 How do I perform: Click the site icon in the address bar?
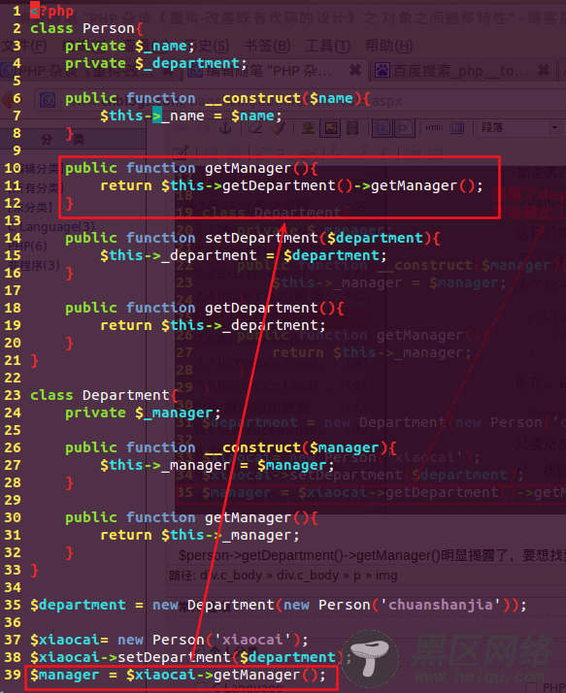tap(48, 100)
